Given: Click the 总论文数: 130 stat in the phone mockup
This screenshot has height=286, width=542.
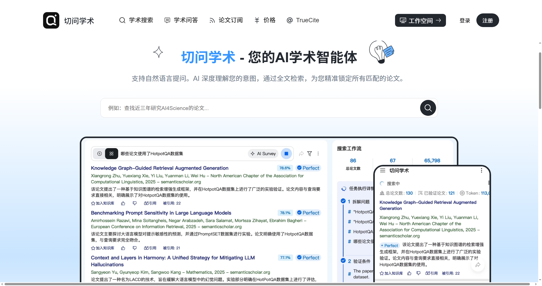Looking at the screenshot, I should click(x=396, y=193).
